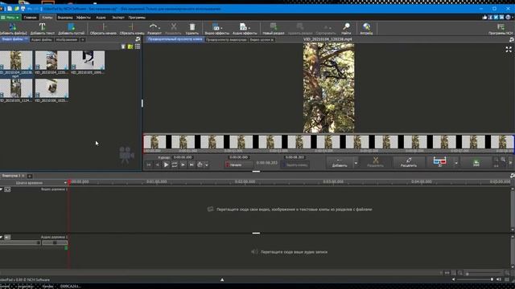Select the third video thumbnail in top row
515x289 pixels.
pyautogui.click(x=88, y=60)
